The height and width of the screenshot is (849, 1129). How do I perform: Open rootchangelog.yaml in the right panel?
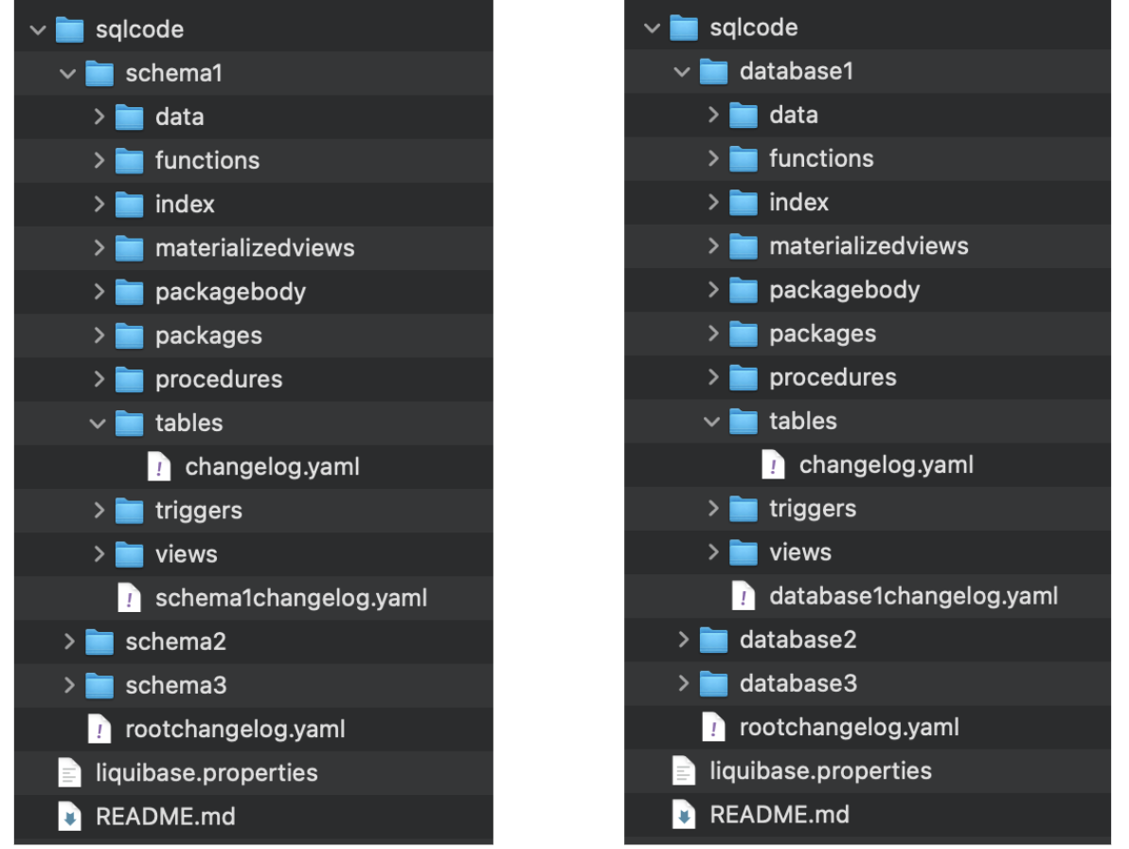[849, 728]
